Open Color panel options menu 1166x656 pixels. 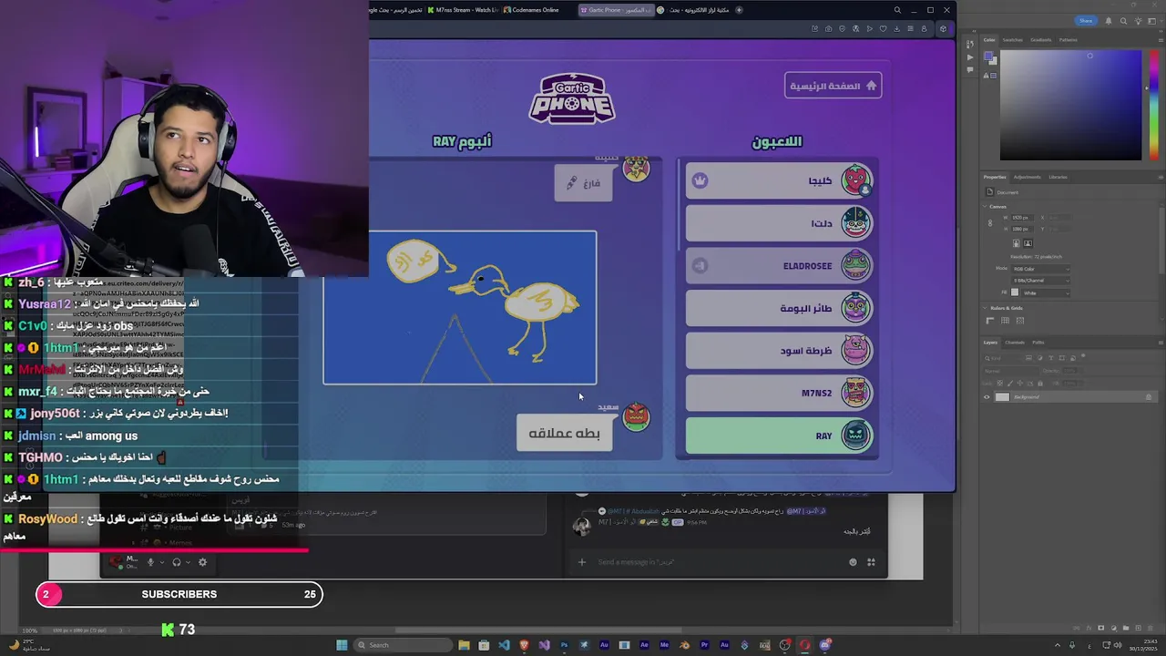click(1161, 40)
